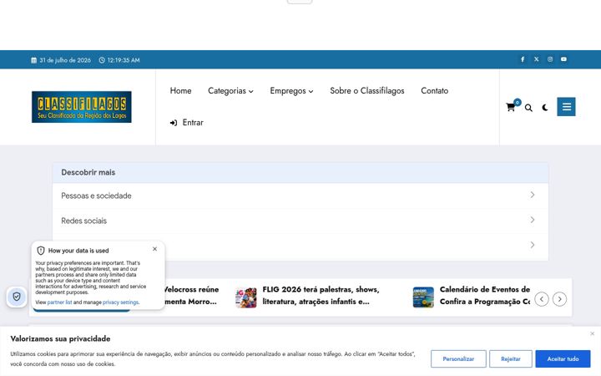Viewport: 601px width, 376px height.
Task: Click the Valorizamos sua privacidade heading
Action: pos(60,338)
